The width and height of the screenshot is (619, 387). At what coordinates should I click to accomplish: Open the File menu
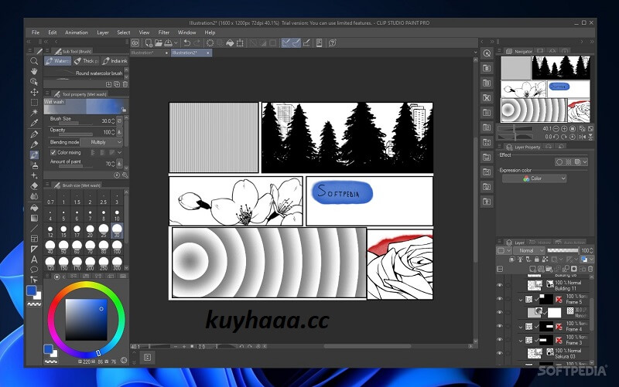[x=36, y=32]
